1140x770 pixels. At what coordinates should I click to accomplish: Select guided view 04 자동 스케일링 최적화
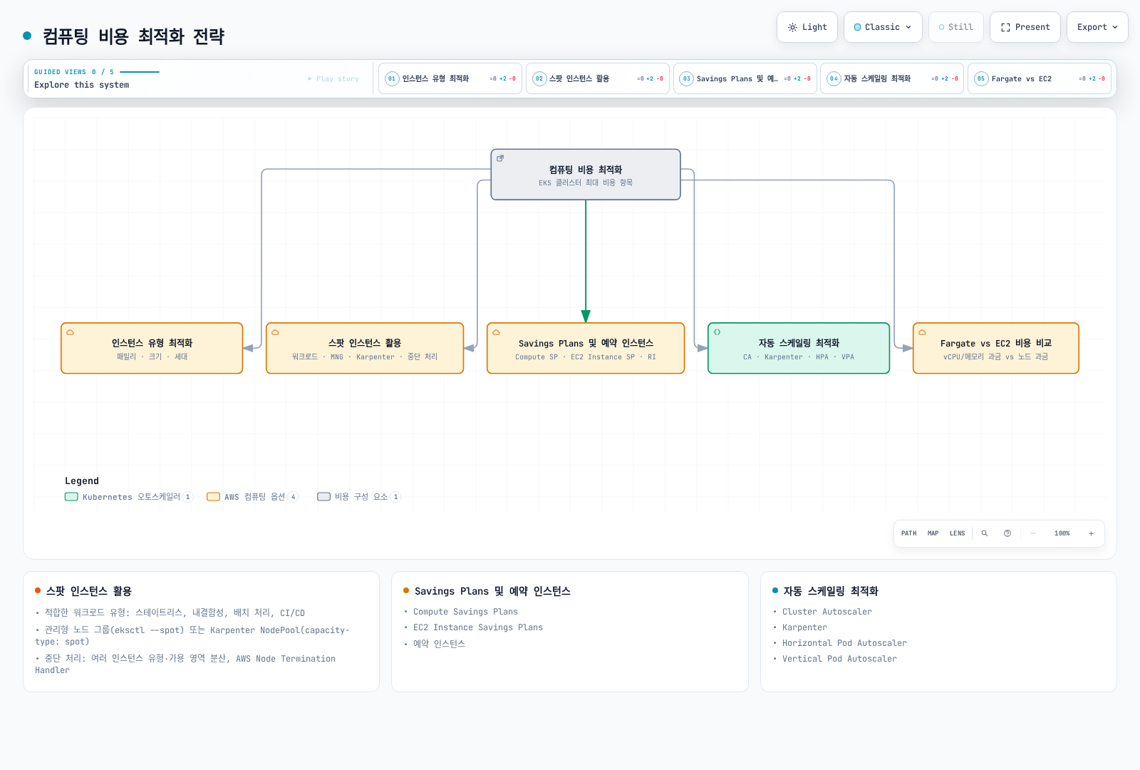pos(892,78)
